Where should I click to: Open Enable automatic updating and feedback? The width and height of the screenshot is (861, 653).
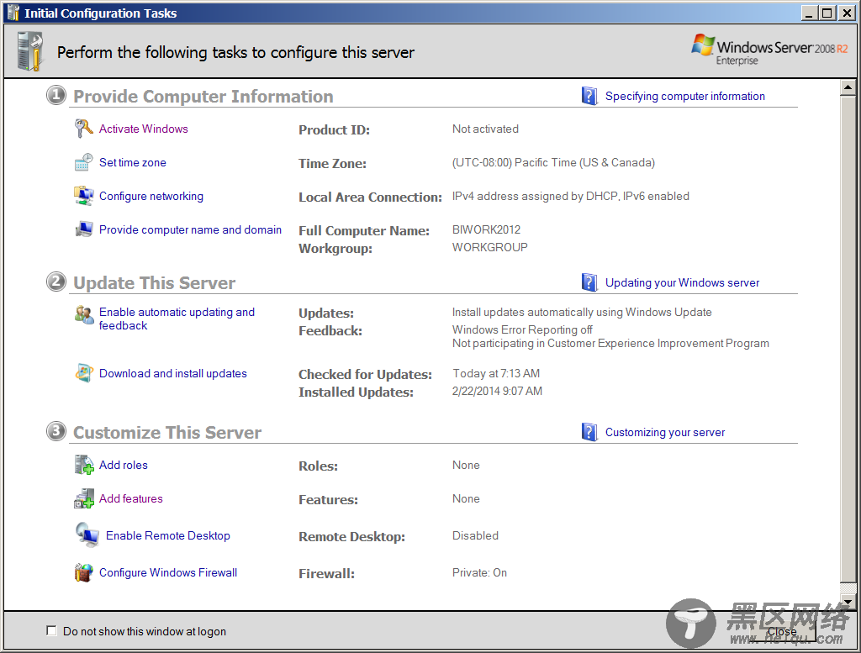tap(177, 319)
